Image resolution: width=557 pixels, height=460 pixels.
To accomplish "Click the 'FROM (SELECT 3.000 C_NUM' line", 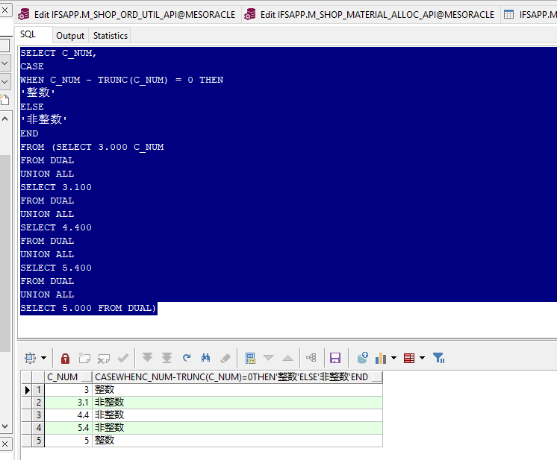I will click(x=92, y=147).
